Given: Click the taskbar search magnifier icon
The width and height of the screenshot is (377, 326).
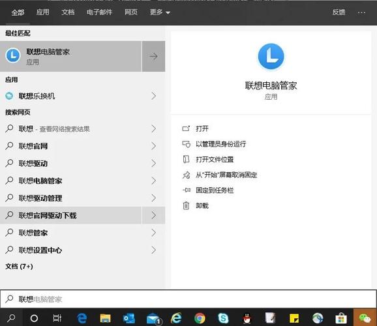Looking at the screenshot, I should [x=11, y=318].
